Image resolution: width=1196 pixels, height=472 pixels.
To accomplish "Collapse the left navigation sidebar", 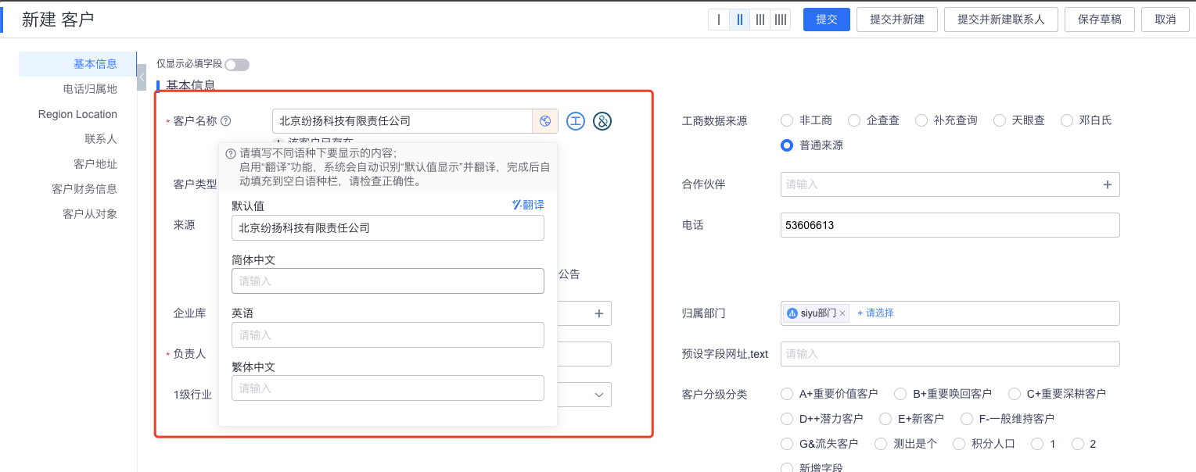I will [x=142, y=77].
